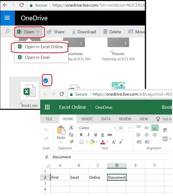Switch to the DATA tab
Screen dimensions: 173x196
click(106, 119)
